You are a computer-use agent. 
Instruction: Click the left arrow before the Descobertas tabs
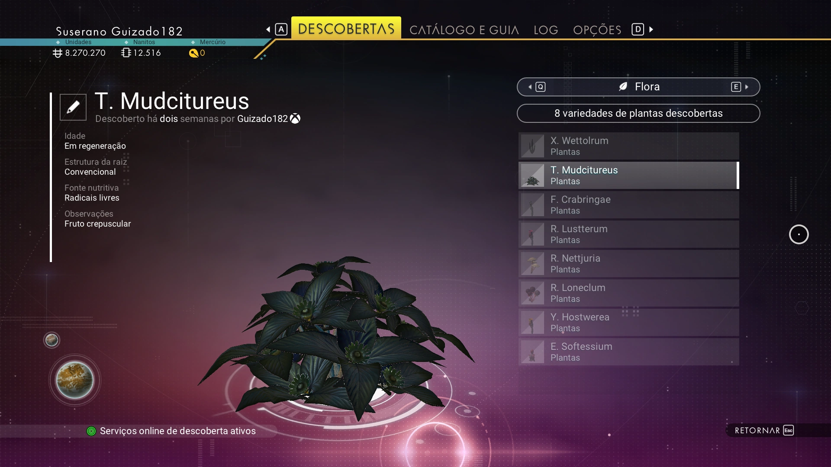click(x=268, y=29)
